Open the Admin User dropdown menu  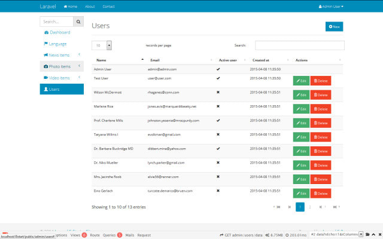coord(331,7)
